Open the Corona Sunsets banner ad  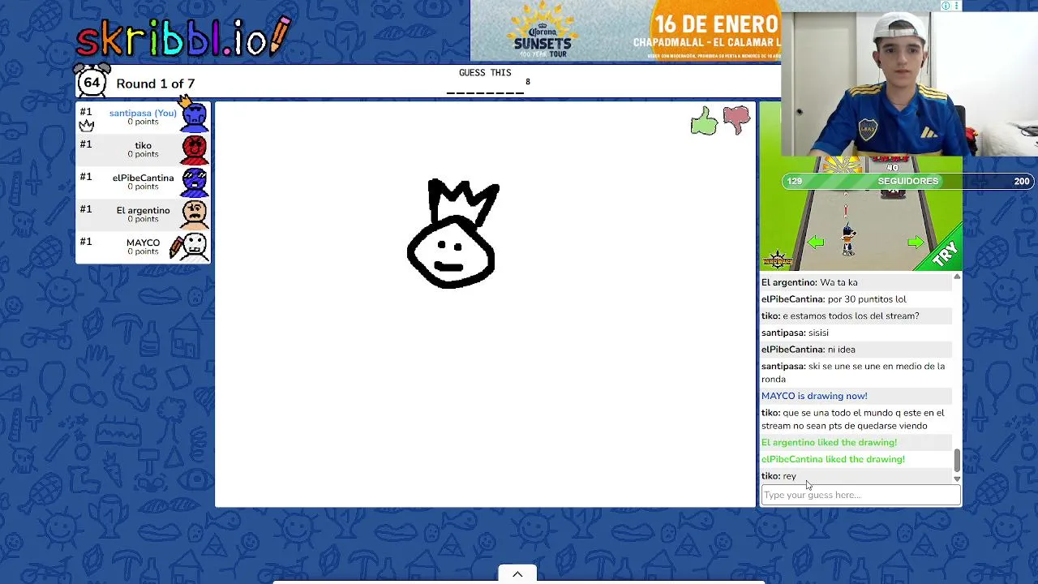pyautogui.click(x=625, y=31)
